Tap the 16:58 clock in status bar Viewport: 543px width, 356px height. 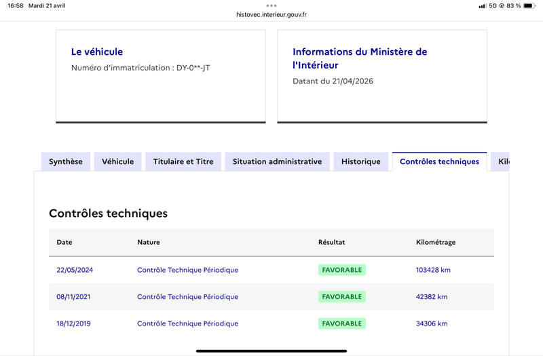click(x=15, y=5)
